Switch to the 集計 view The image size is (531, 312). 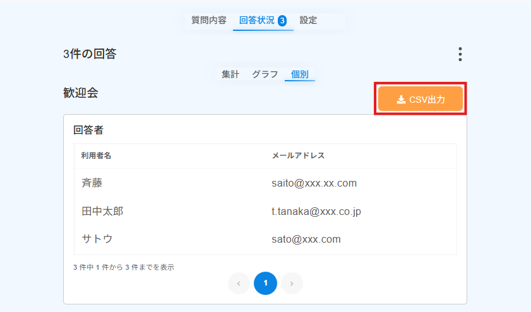[230, 74]
